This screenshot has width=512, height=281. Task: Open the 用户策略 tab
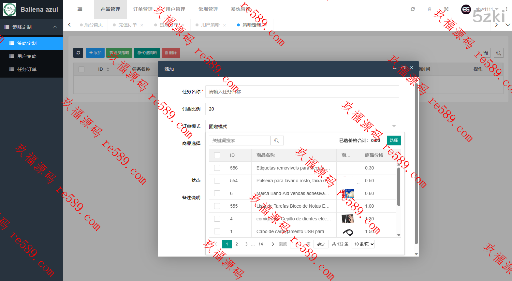(x=210, y=25)
